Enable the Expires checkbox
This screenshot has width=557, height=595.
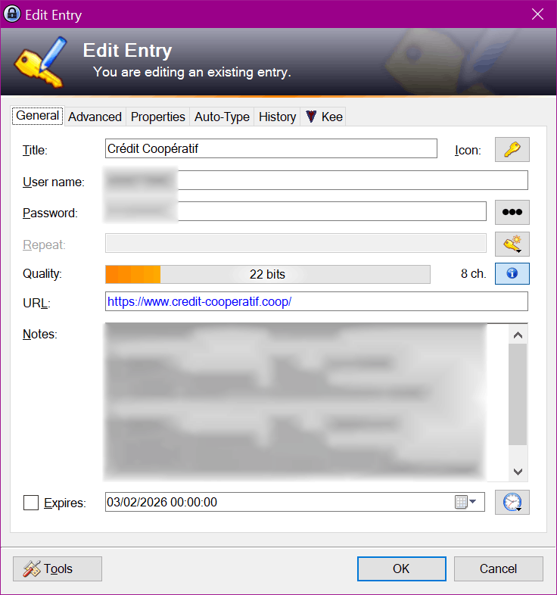coord(31,503)
